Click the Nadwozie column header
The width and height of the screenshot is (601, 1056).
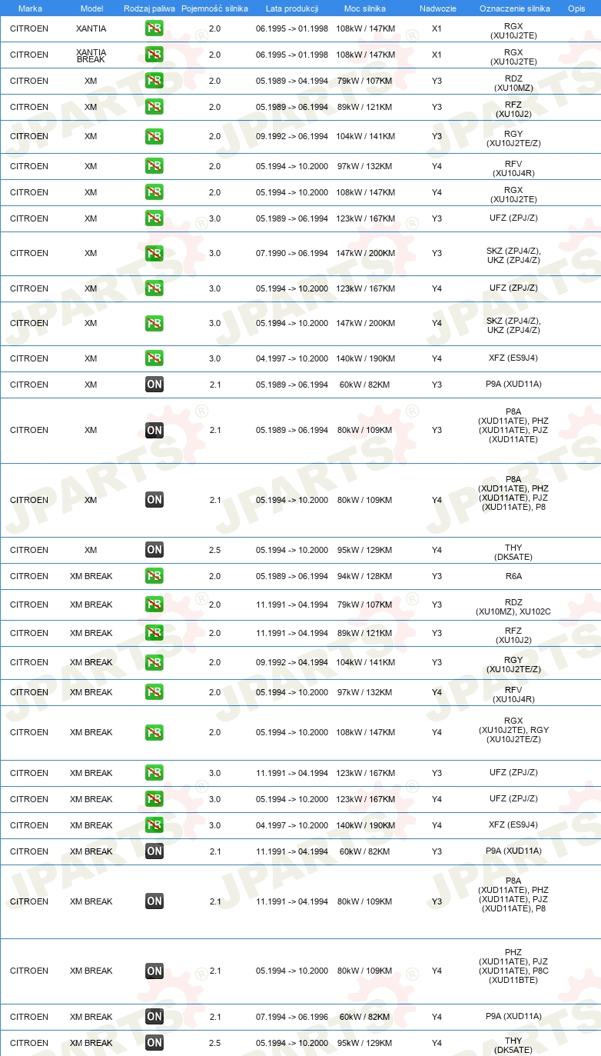tap(437, 8)
